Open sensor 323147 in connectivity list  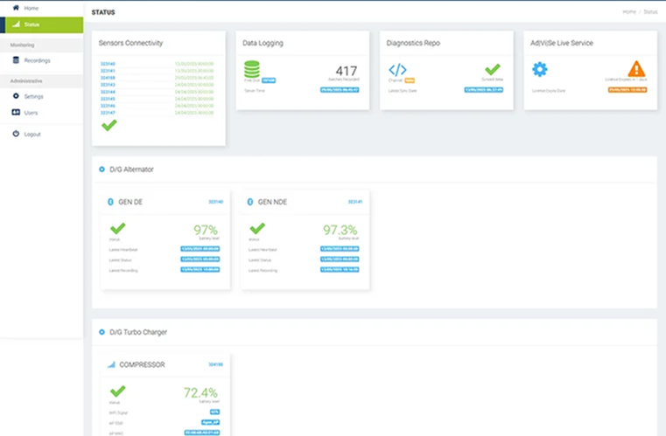(108, 113)
